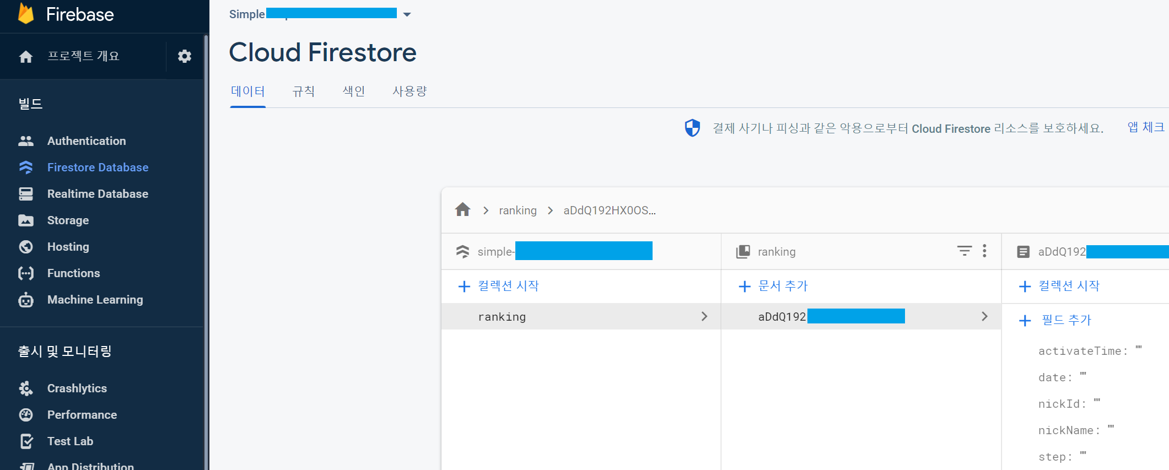Open Authentication in sidebar
Viewport: 1169px width, 470px height.
87,141
